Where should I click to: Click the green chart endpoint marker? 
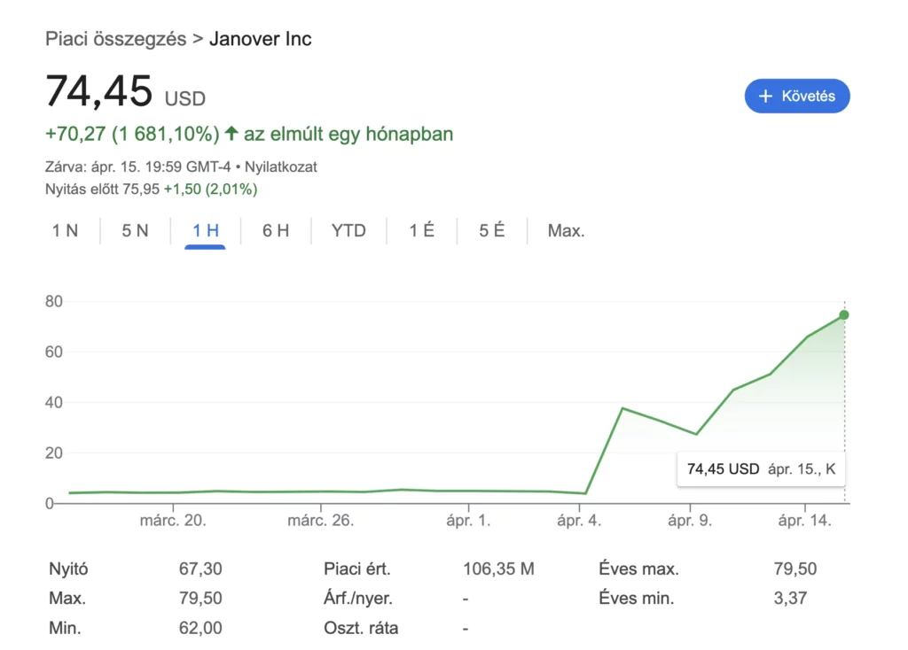pyautogui.click(x=844, y=315)
